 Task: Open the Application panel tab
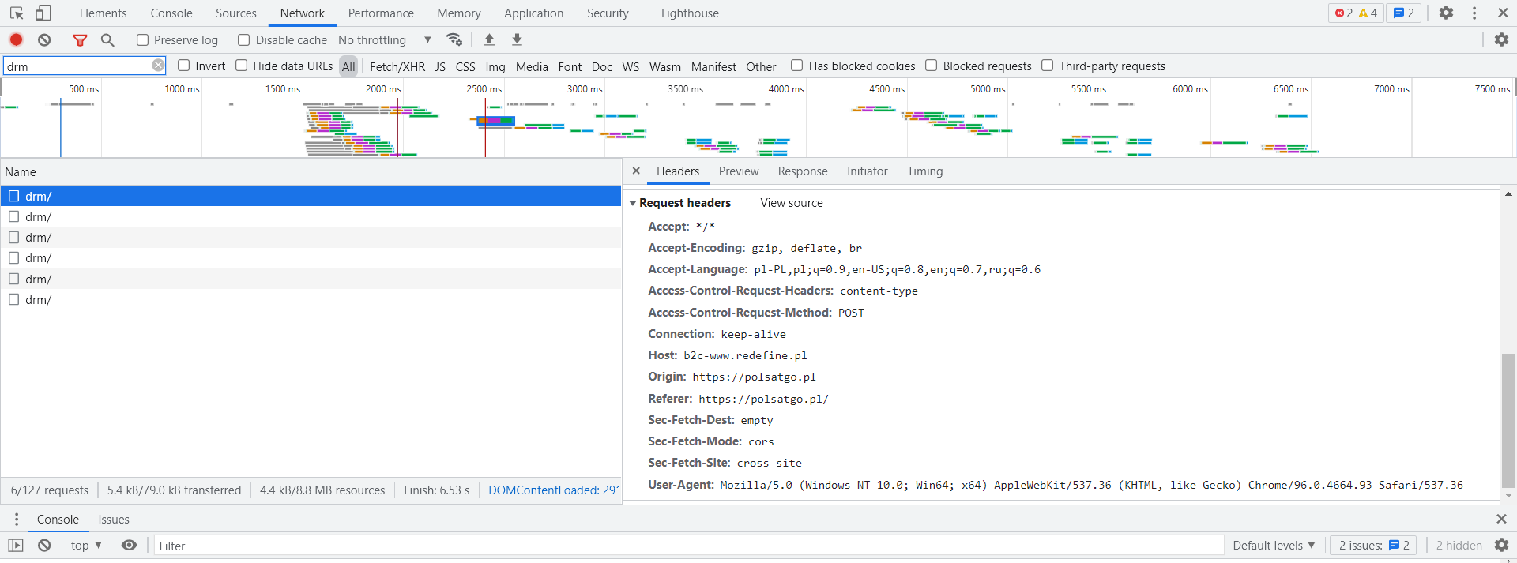pos(534,13)
